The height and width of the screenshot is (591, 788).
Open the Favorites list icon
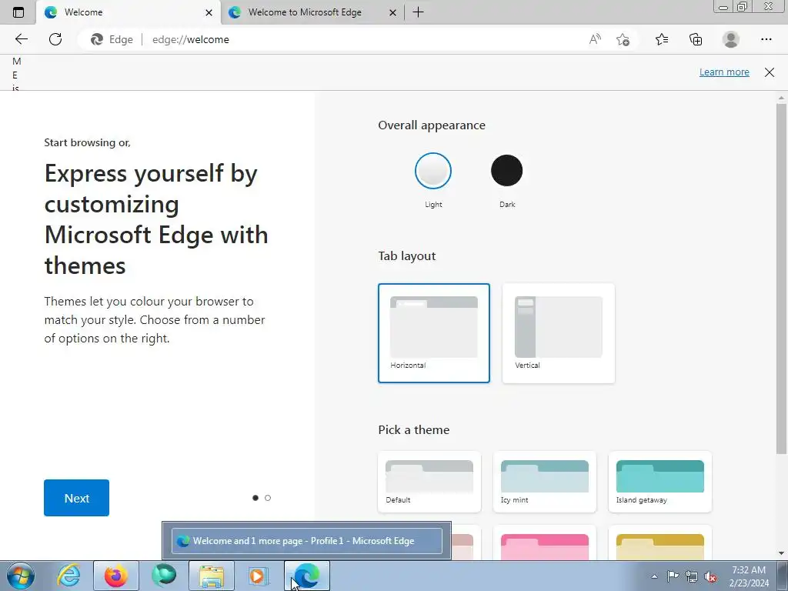click(x=662, y=39)
